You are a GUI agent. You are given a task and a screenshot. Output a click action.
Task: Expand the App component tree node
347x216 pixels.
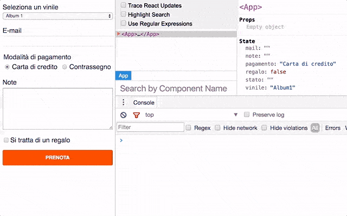[119, 34]
